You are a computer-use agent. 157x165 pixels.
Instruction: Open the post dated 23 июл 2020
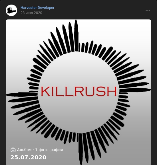pyautogui.click(x=31, y=13)
